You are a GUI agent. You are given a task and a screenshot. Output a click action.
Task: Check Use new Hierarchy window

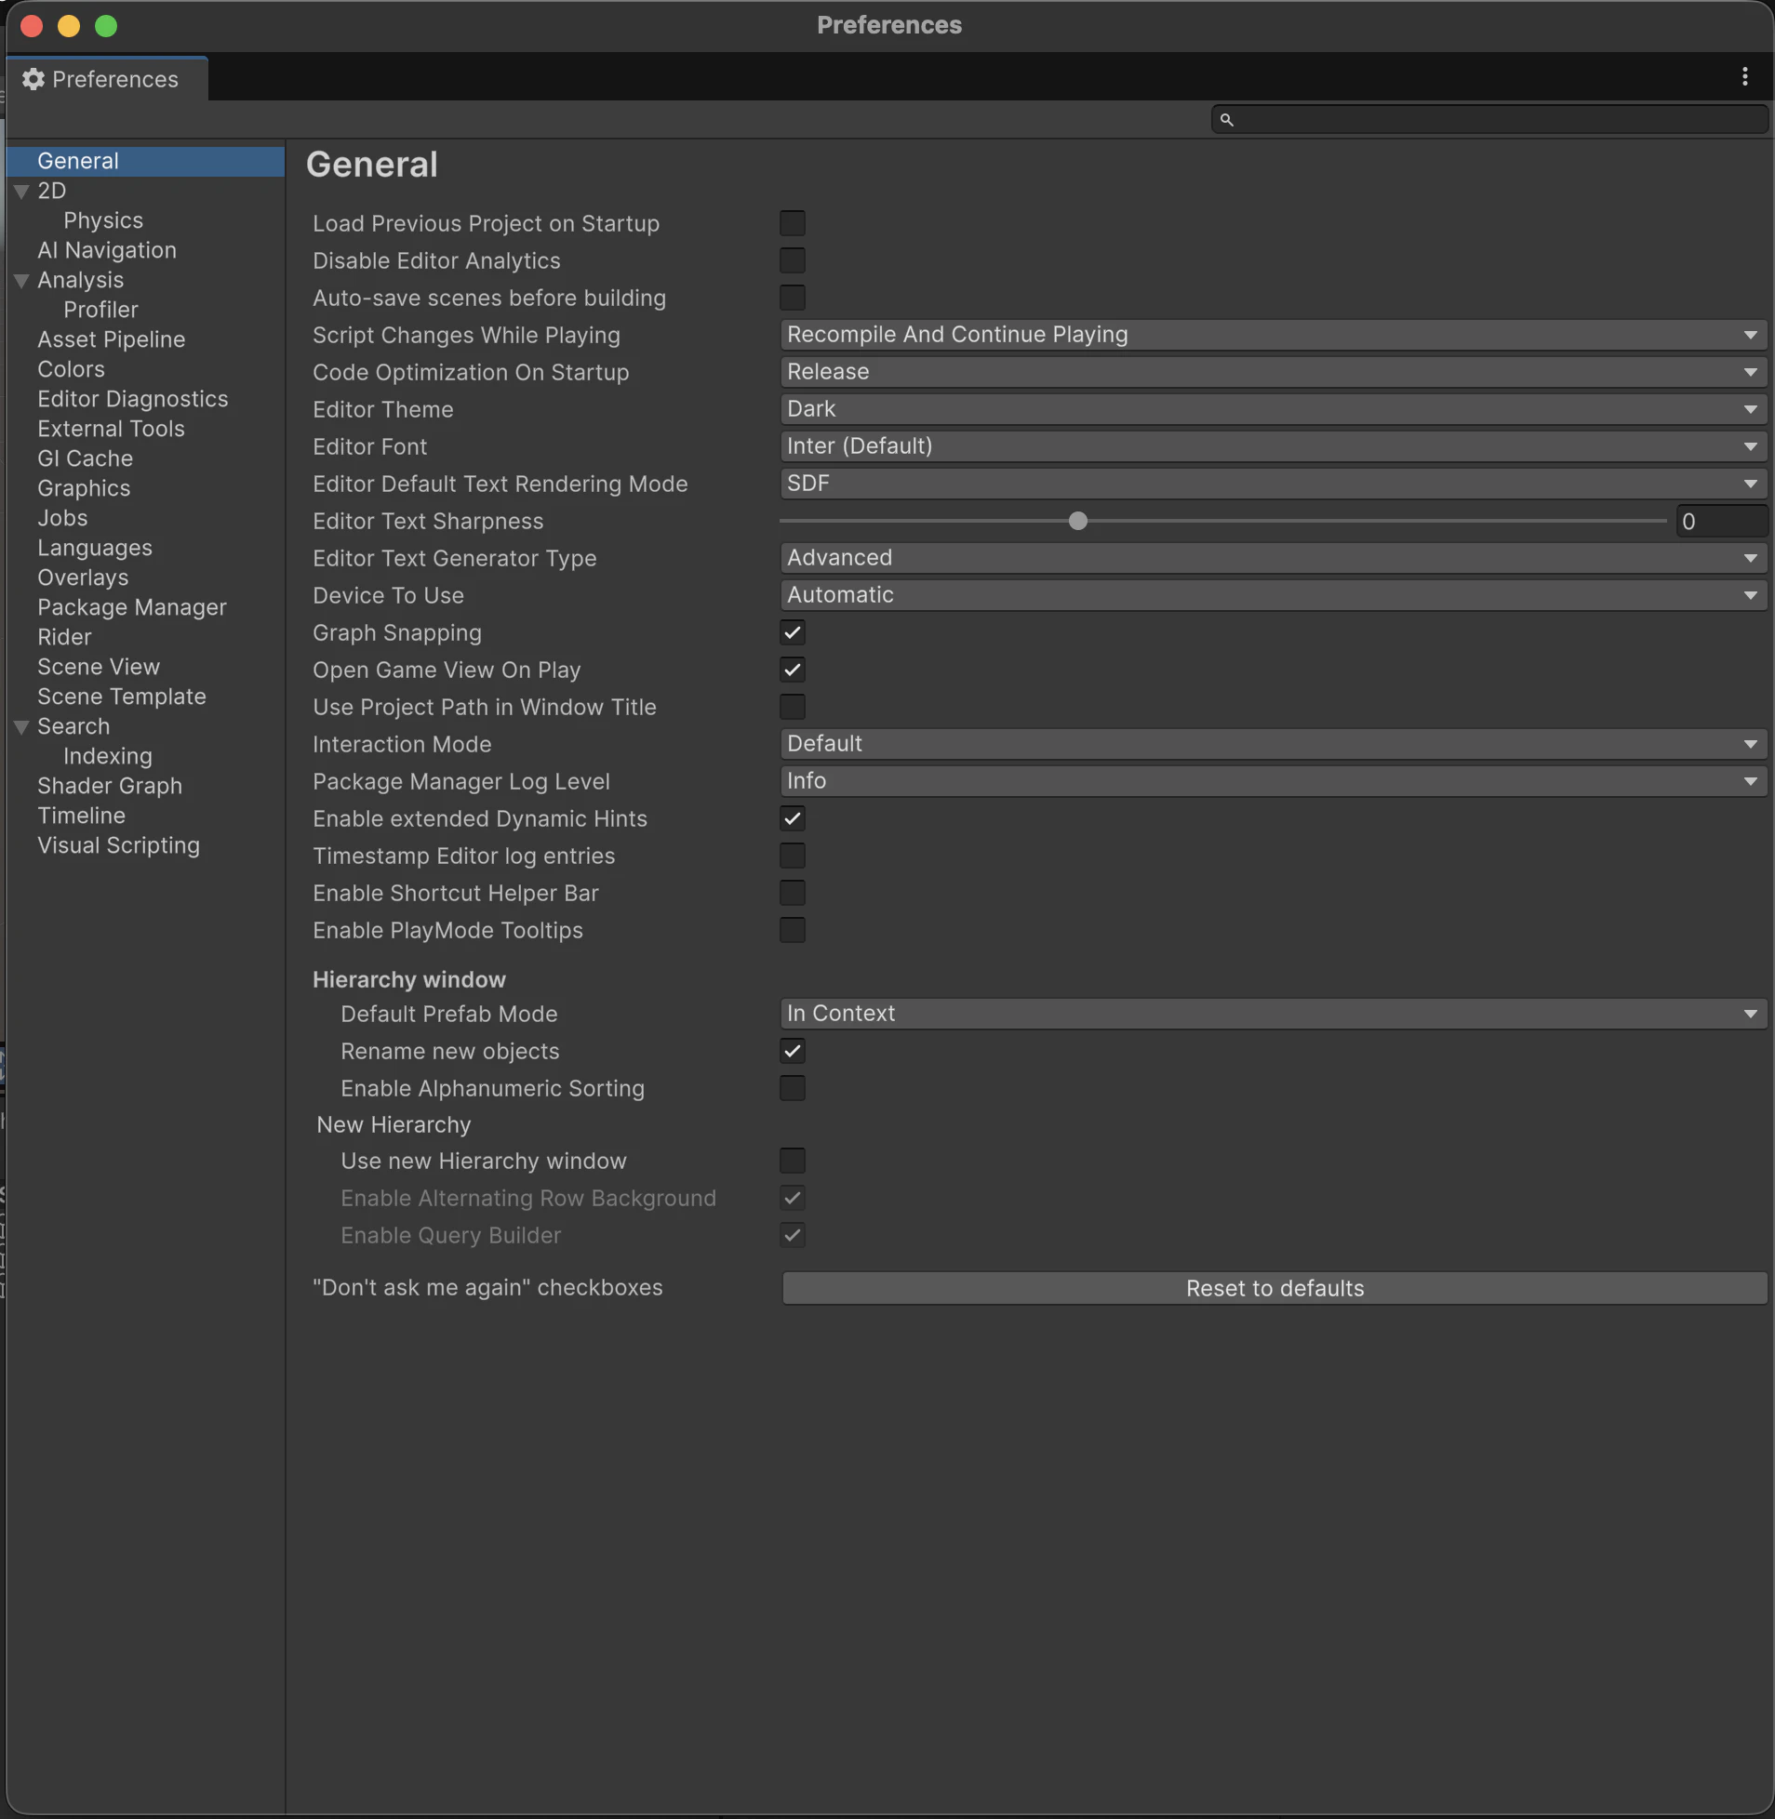(793, 1162)
